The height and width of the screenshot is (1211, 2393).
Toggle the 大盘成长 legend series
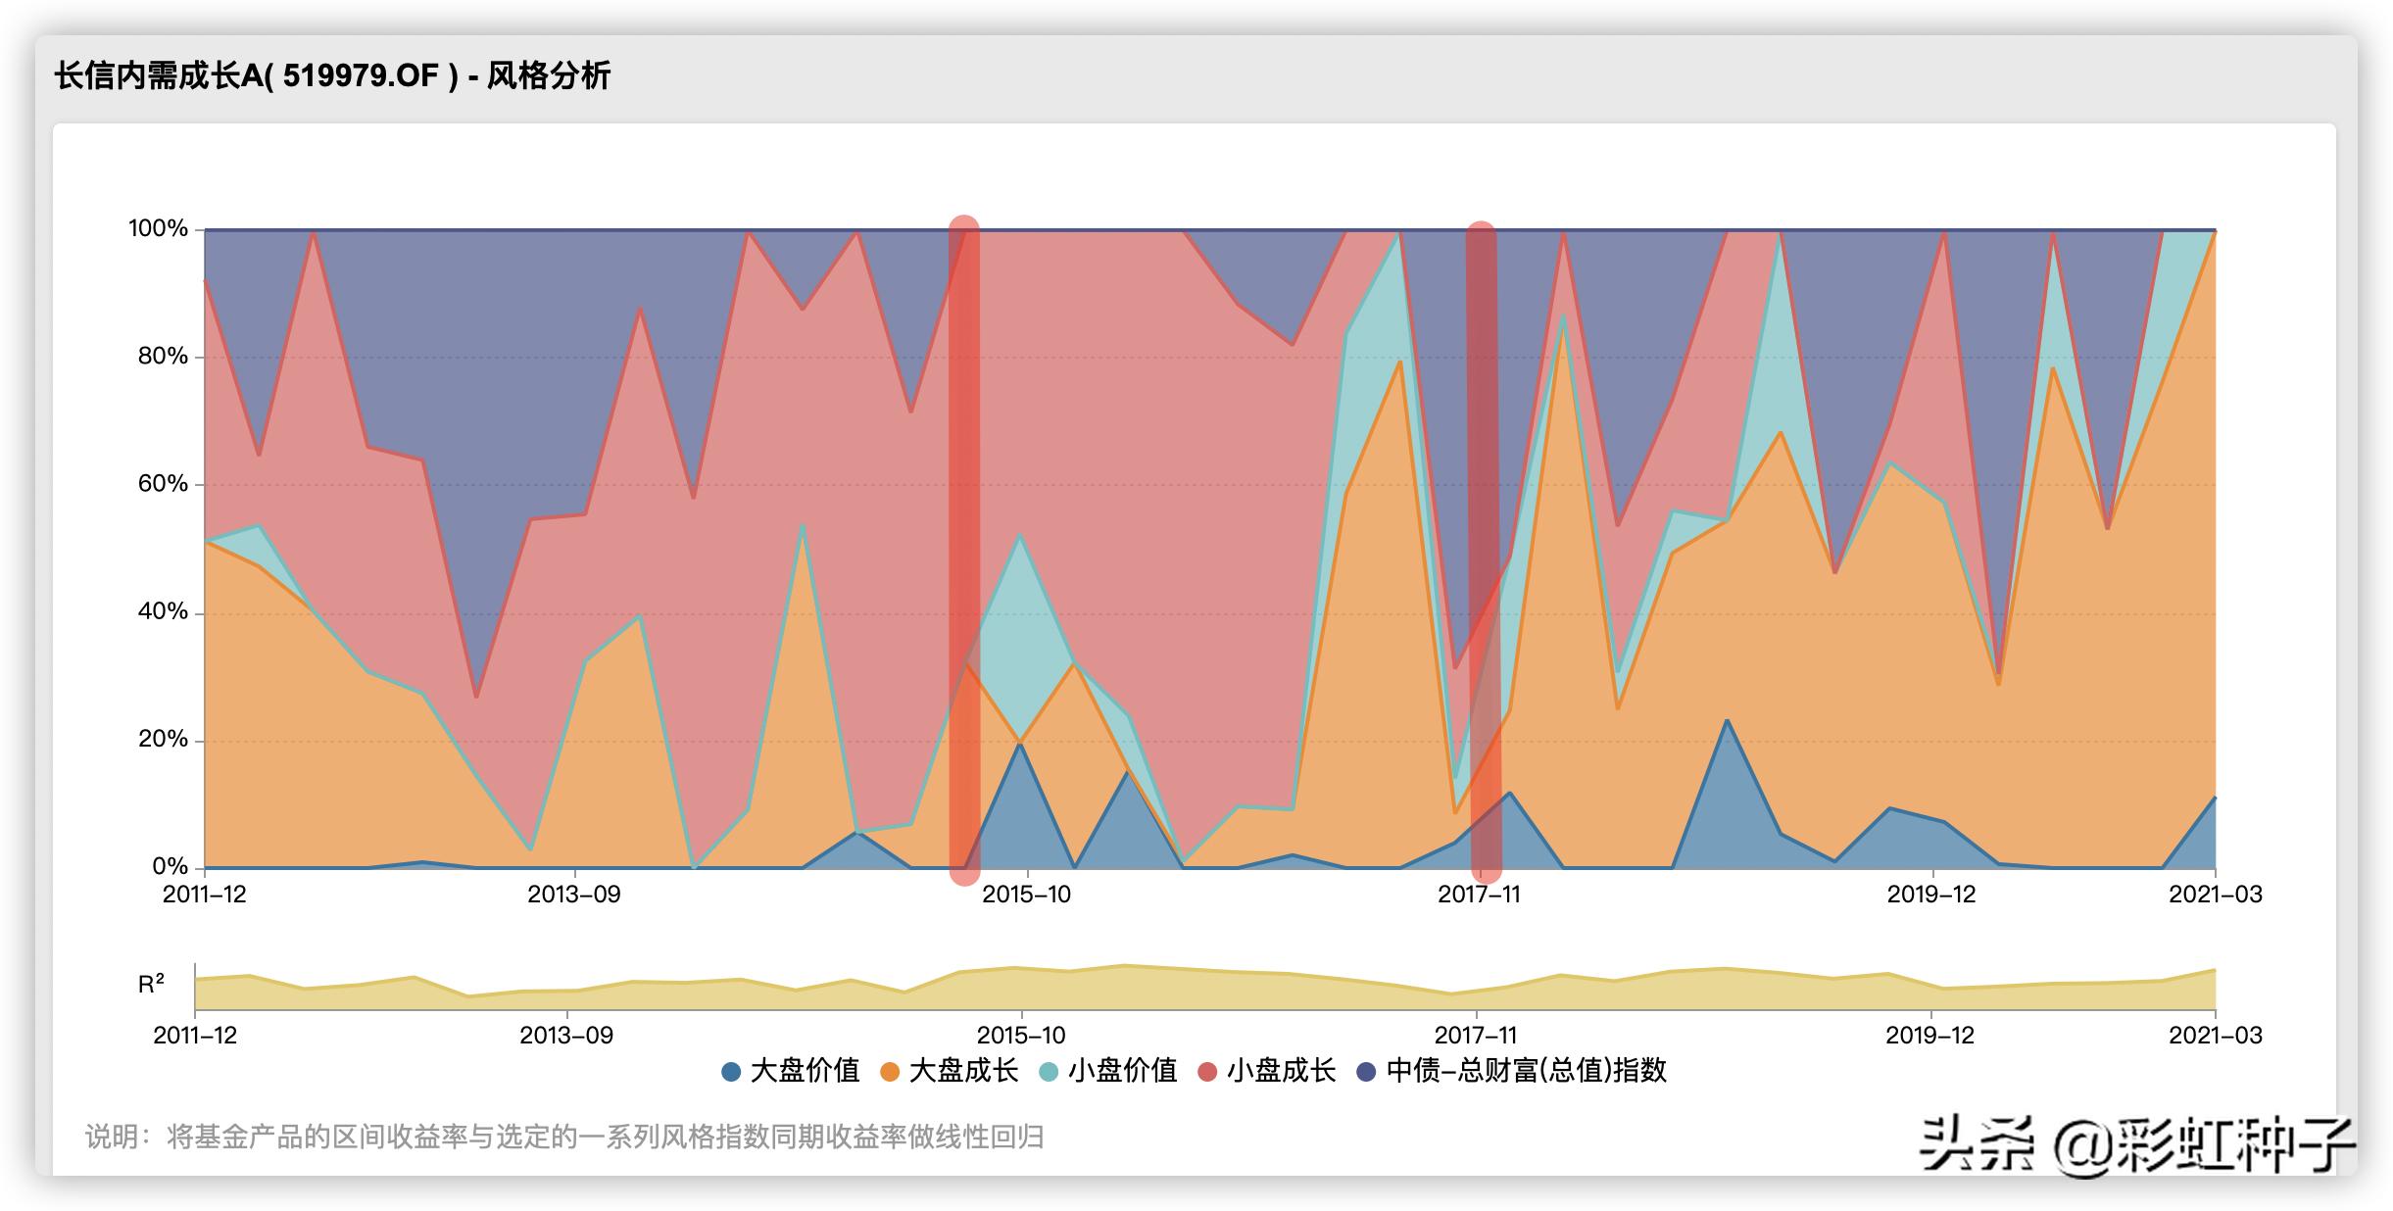963,1071
